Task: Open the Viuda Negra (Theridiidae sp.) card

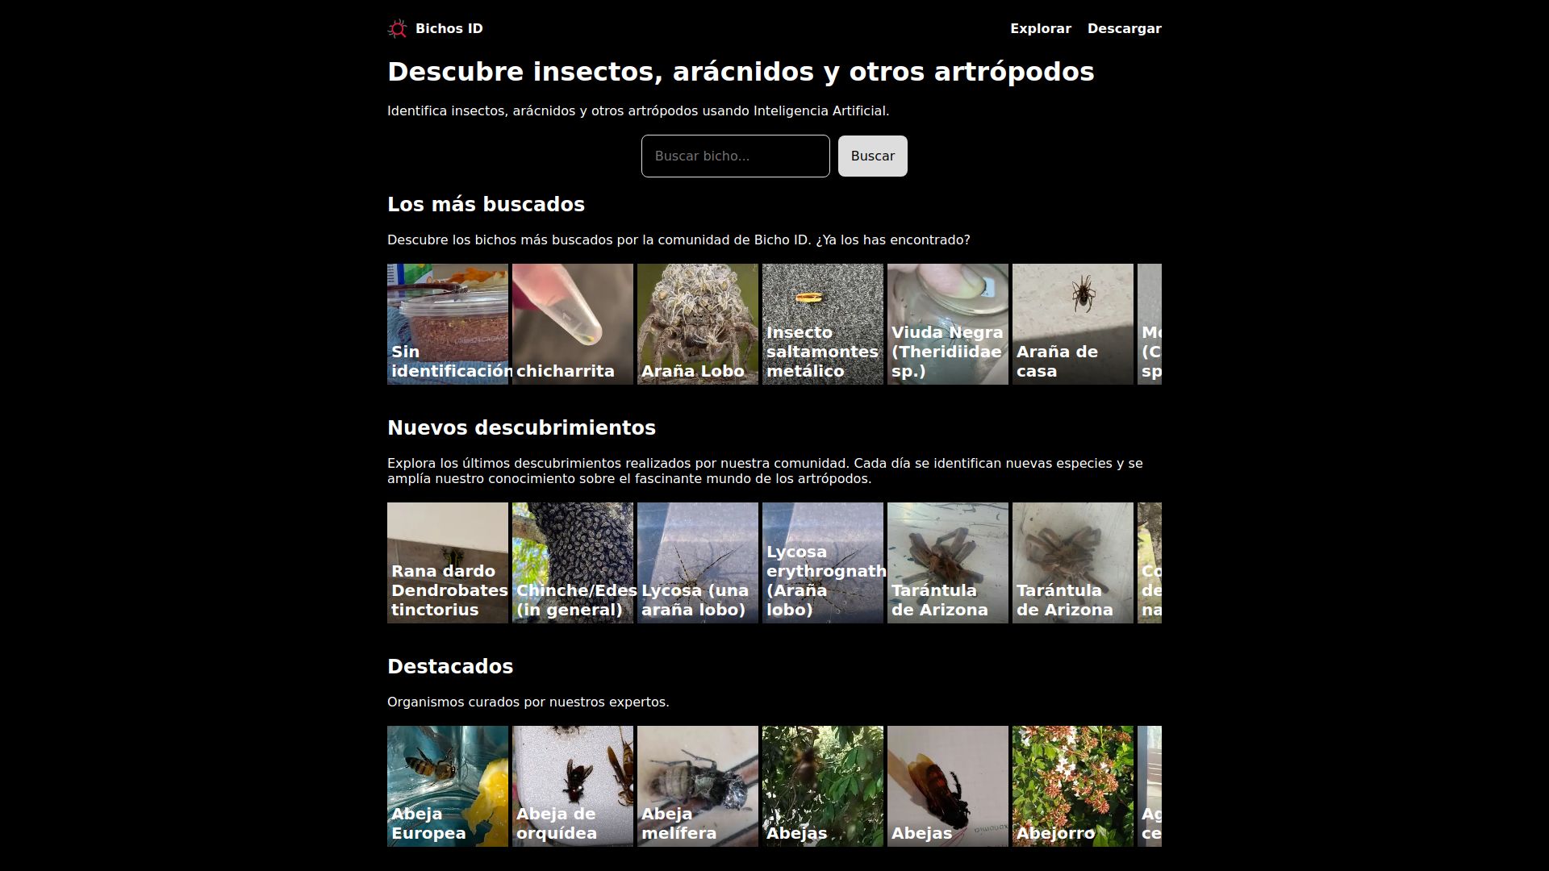Action: tap(948, 324)
